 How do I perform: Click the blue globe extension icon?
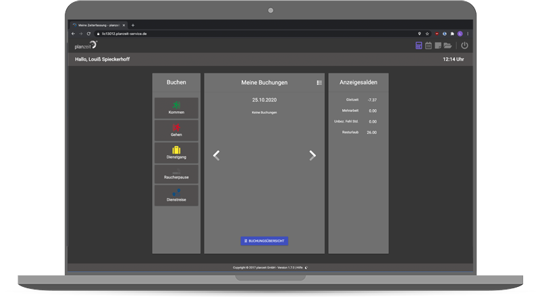pyautogui.click(x=445, y=34)
